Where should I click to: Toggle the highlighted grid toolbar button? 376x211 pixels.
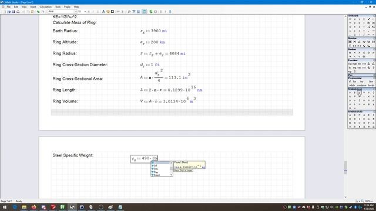click(x=144, y=12)
